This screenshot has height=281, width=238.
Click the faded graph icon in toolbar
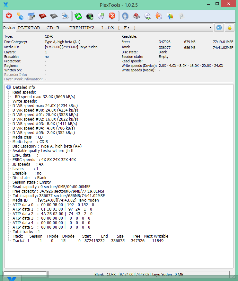point(181,16)
